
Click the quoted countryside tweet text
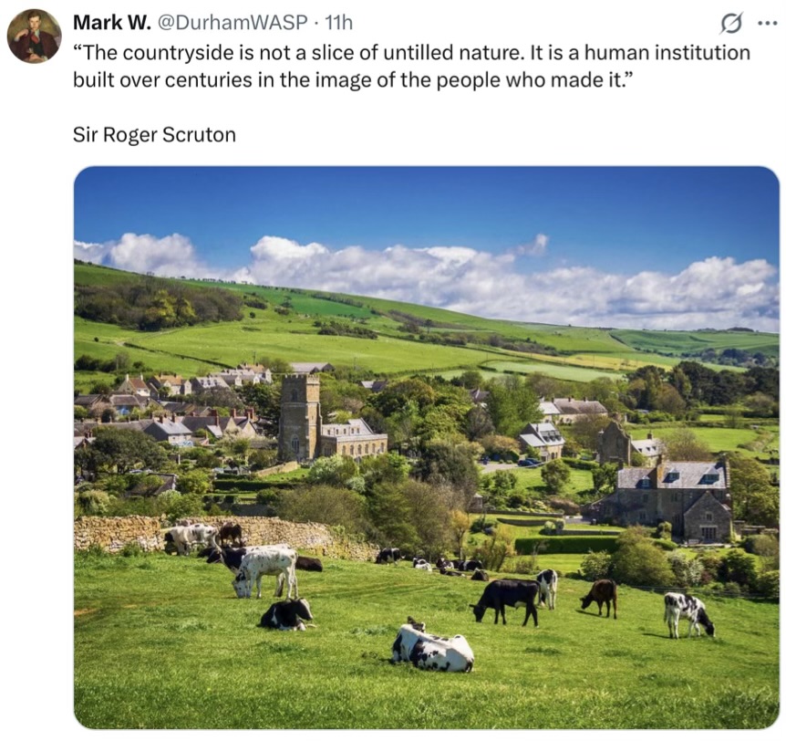click(411, 66)
